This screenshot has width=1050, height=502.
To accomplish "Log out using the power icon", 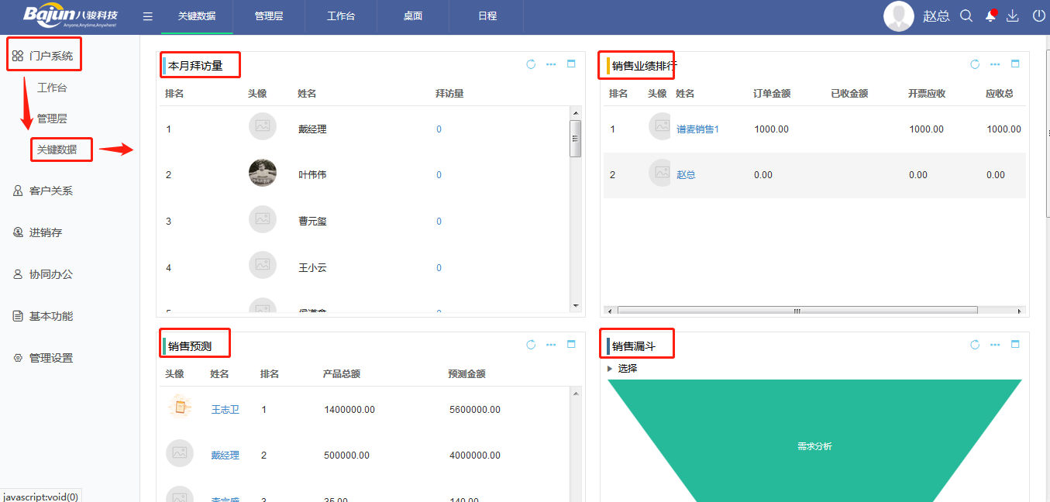I will [x=1038, y=15].
